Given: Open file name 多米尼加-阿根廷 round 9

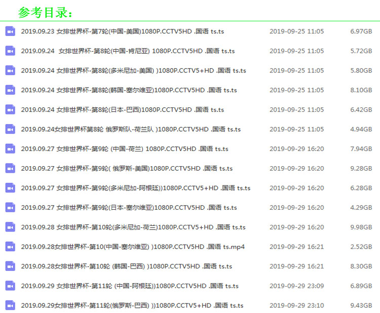Looking at the screenshot, I should click(135, 188).
